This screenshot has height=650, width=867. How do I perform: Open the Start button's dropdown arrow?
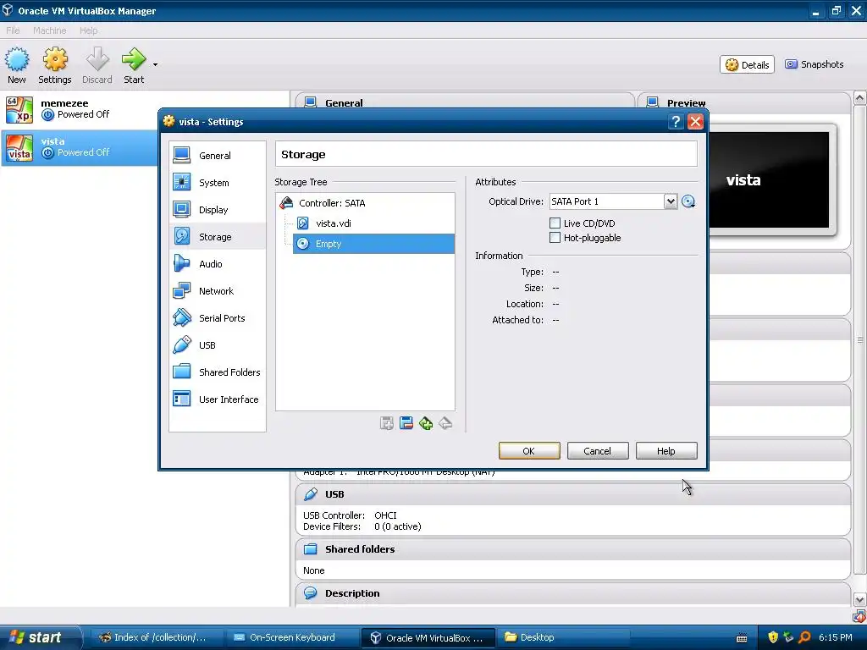(x=156, y=64)
